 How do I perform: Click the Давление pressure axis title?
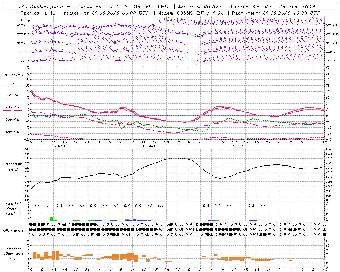14,164
